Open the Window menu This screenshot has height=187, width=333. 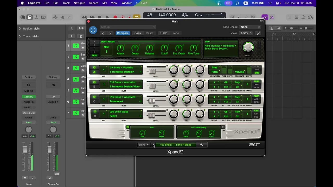126,3
